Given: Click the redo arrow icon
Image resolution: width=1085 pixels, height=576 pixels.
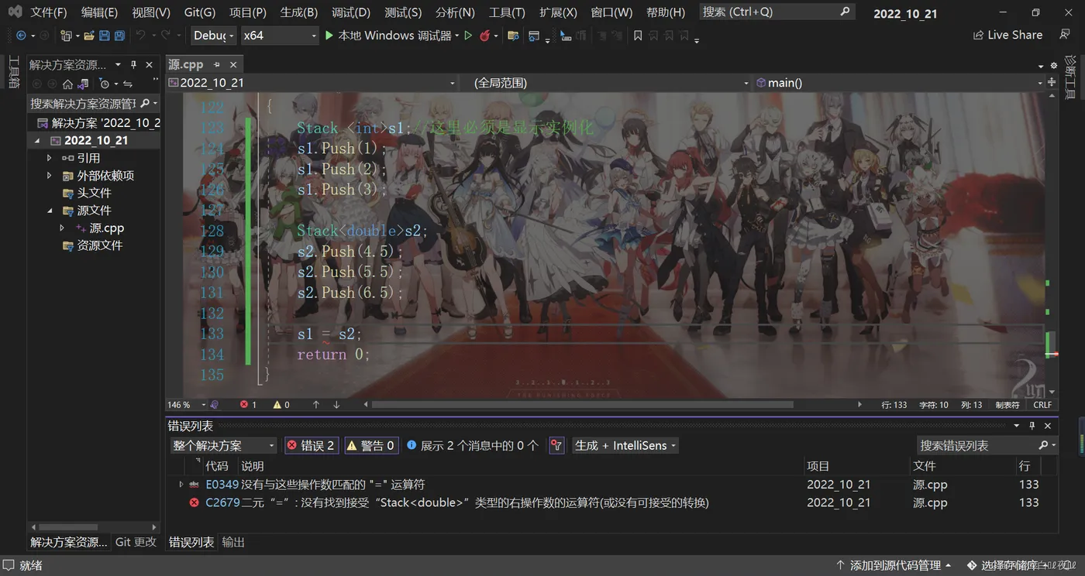Looking at the screenshot, I should click(165, 36).
